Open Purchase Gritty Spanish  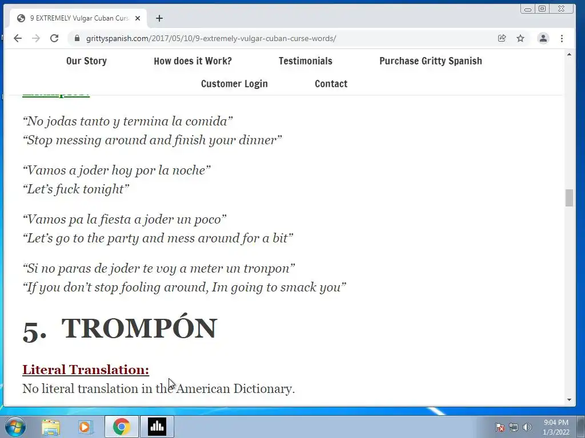(431, 61)
